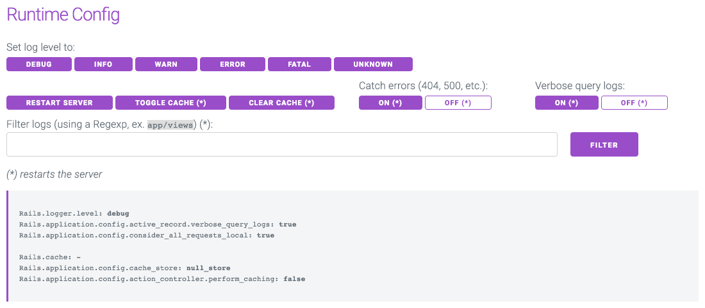Click the cache_store: null_store line

click(x=125, y=268)
